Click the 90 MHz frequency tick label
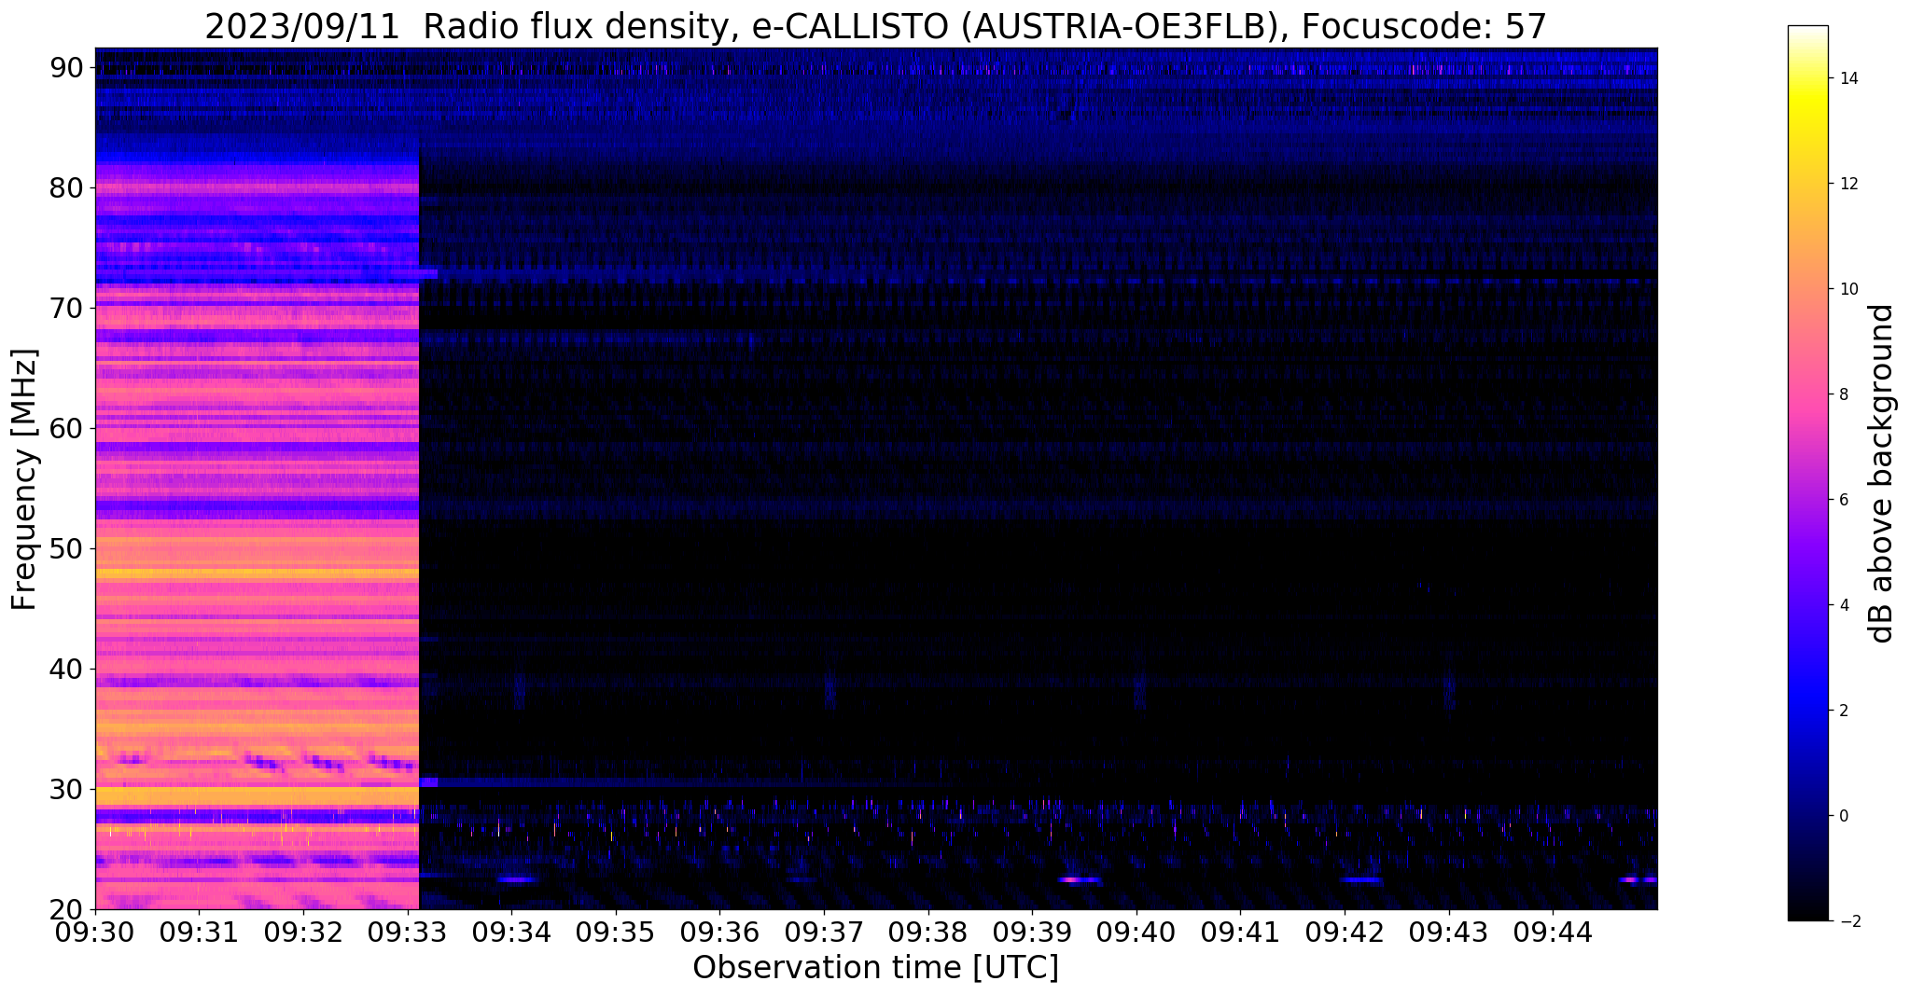Viewport: 1910px width, 995px height. 67,68
